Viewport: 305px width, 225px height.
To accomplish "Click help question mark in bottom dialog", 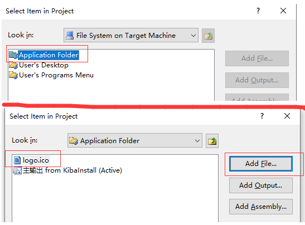I will click(x=262, y=116).
